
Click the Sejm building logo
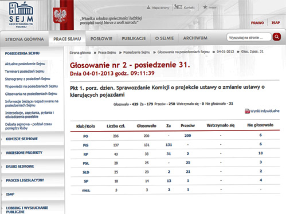point(21,14)
